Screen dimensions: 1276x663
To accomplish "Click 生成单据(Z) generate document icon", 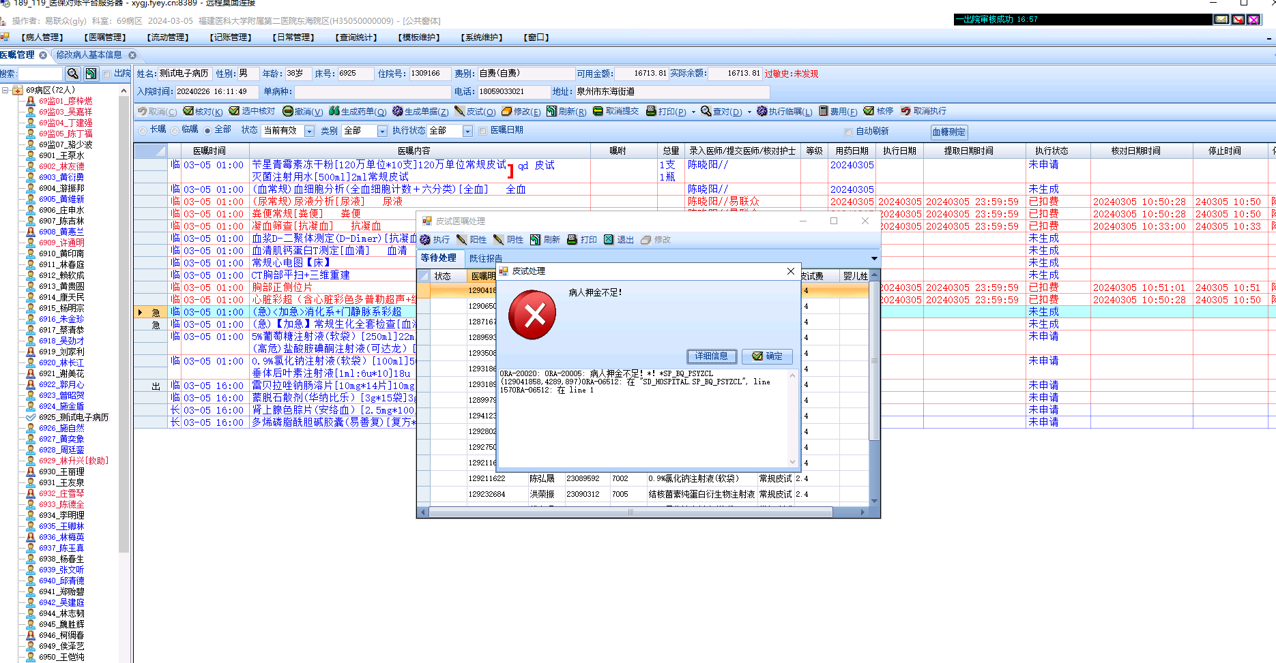I will [398, 111].
